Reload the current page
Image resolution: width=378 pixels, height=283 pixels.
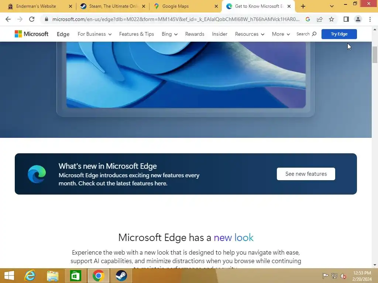32,19
